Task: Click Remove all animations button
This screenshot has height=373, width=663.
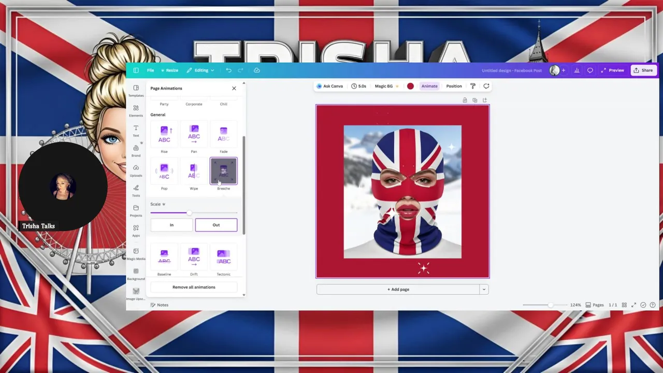Action: pos(194,287)
